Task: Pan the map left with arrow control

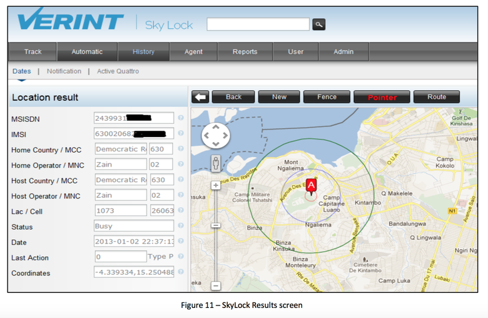Action: tap(206, 135)
